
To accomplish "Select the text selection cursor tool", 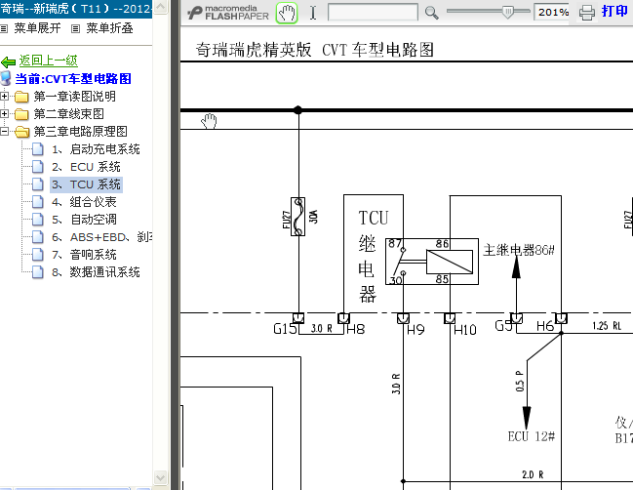I will coord(313,13).
